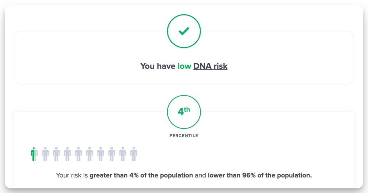Click the 4th percentile circle badge
This screenshot has width=368, height=193.
coord(184,112)
